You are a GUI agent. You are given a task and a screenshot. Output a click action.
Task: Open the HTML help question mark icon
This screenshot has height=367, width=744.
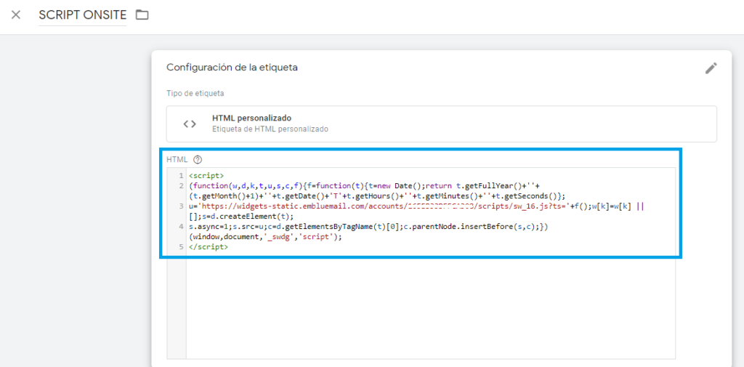[198, 159]
